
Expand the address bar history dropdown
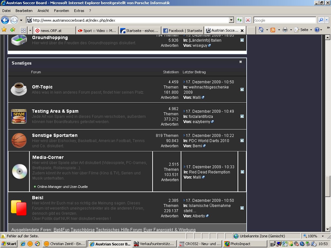(231, 20)
